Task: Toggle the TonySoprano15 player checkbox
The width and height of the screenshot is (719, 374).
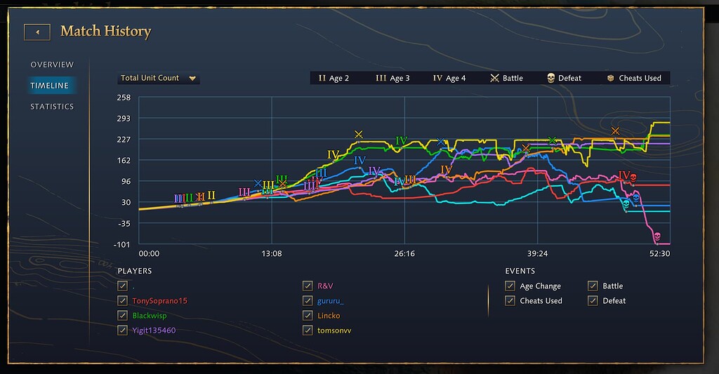Action: point(123,301)
